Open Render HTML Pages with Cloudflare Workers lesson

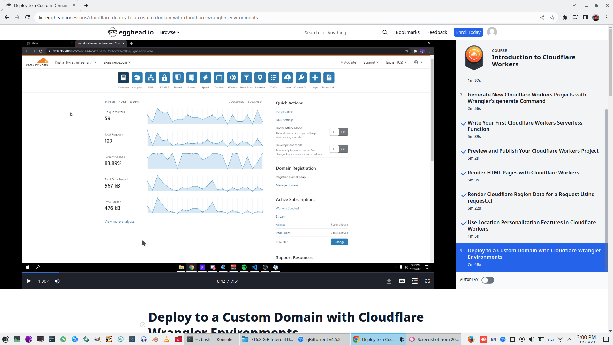(x=523, y=173)
